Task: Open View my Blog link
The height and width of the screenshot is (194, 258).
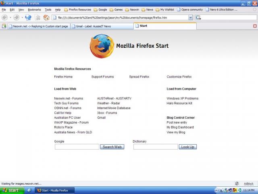Action: pyautogui.click(x=176, y=132)
